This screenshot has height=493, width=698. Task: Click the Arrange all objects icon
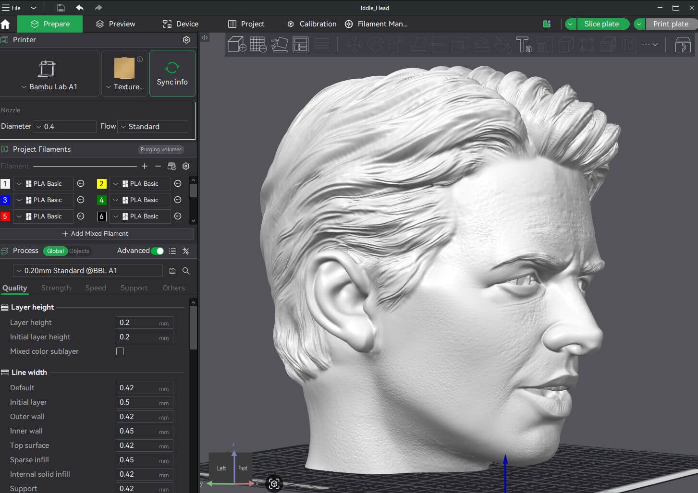(x=301, y=44)
